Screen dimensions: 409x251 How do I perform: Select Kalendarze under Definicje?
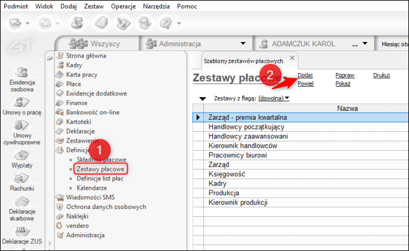[92, 188]
